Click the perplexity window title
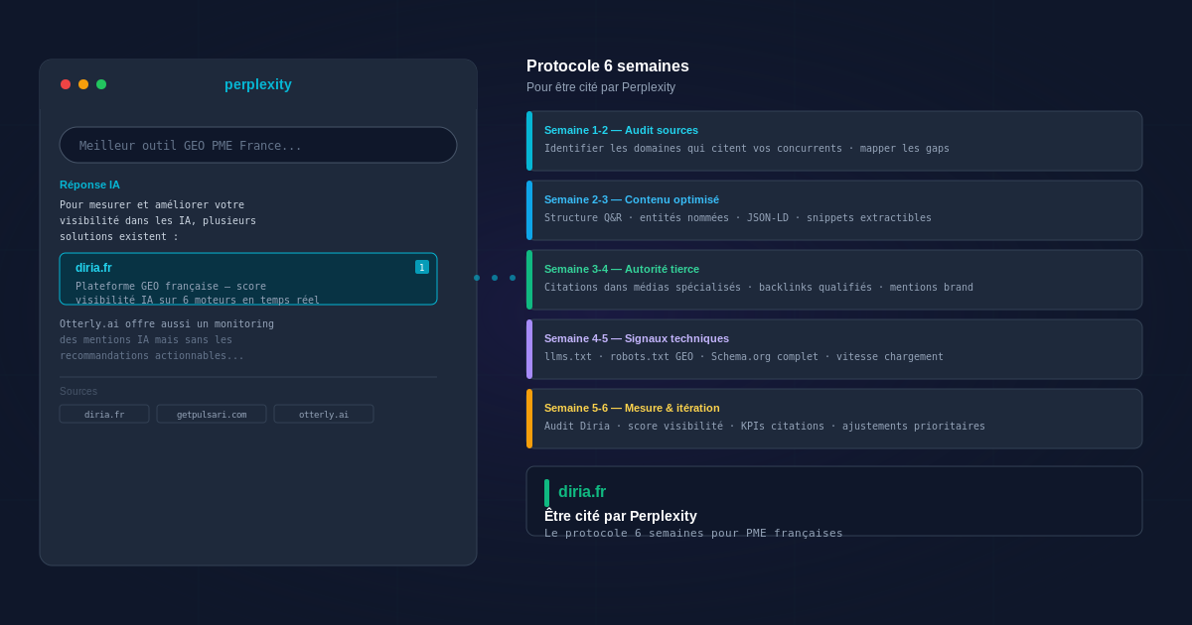The height and width of the screenshot is (625, 1192). (x=258, y=84)
